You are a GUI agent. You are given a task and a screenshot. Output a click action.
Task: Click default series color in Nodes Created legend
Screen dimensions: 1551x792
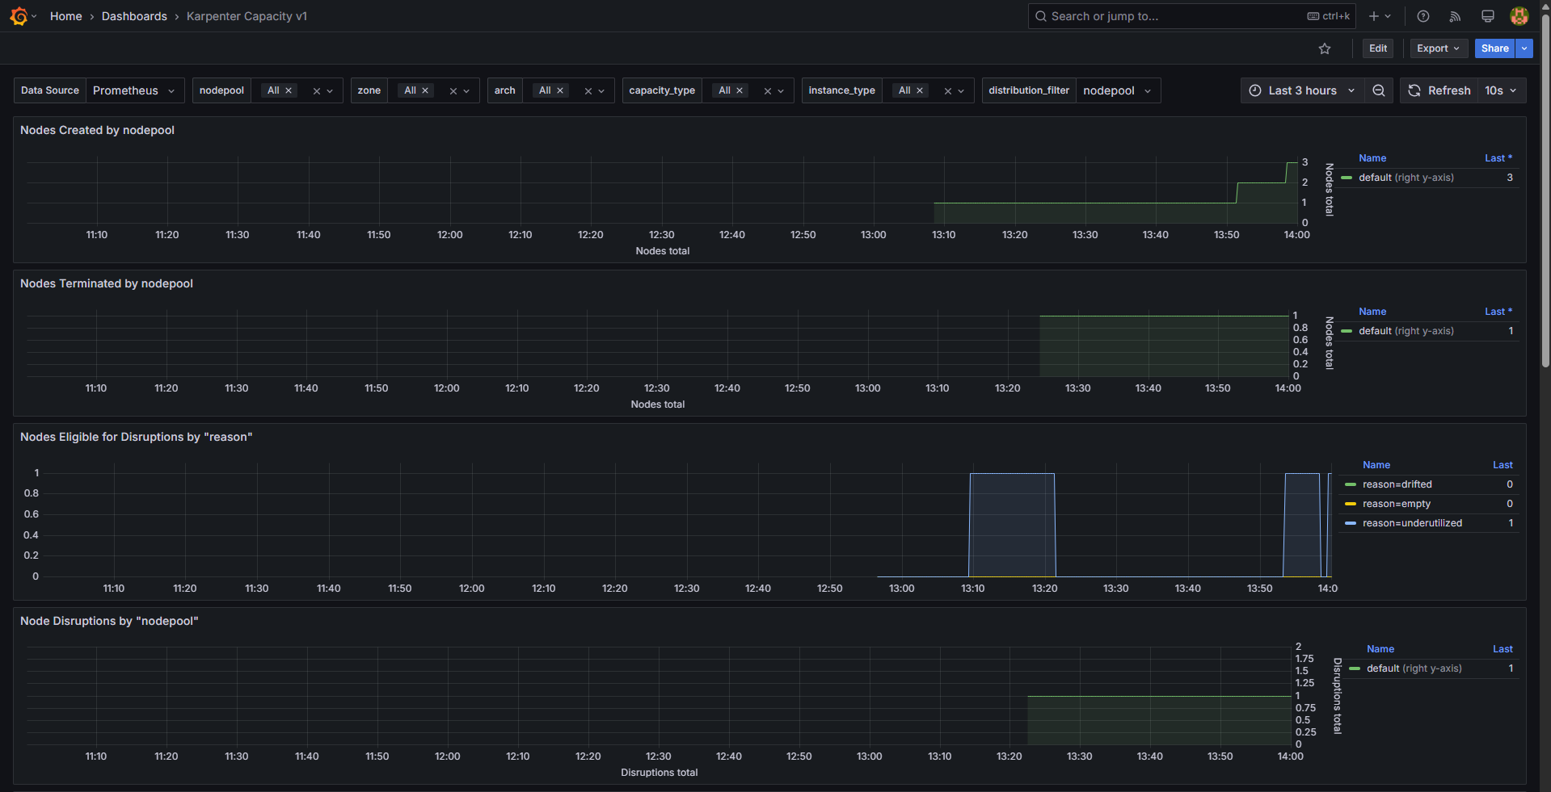[1347, 178]
